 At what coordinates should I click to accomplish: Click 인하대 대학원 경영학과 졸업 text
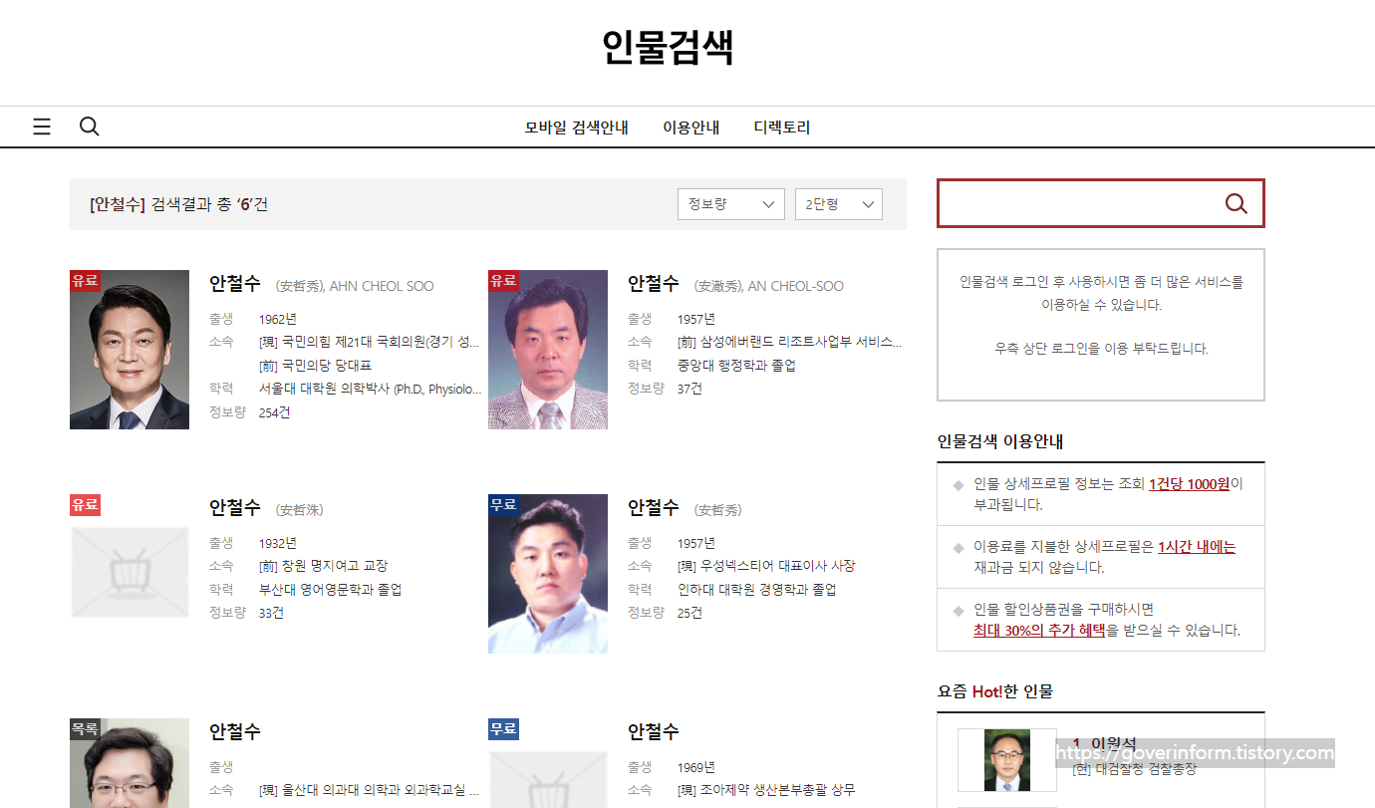(756, 590)
